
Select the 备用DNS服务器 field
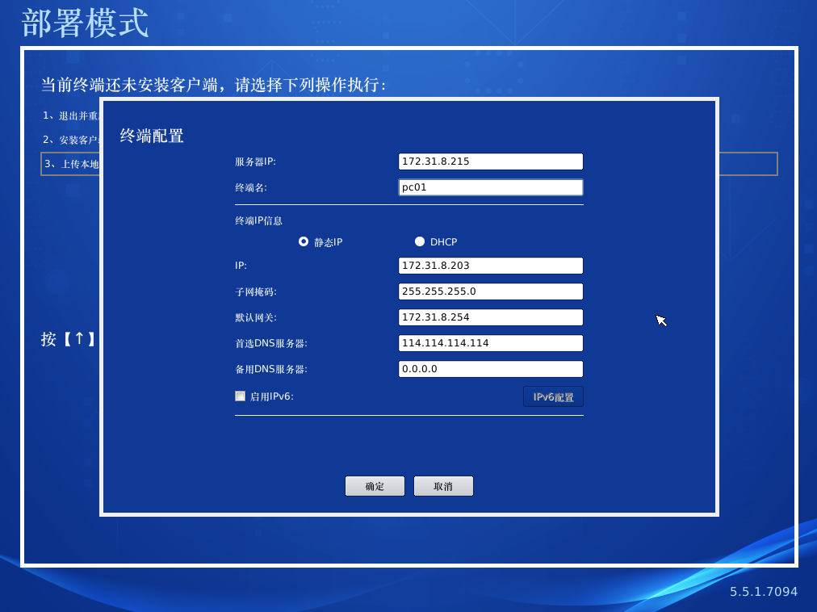pos(490,369)
